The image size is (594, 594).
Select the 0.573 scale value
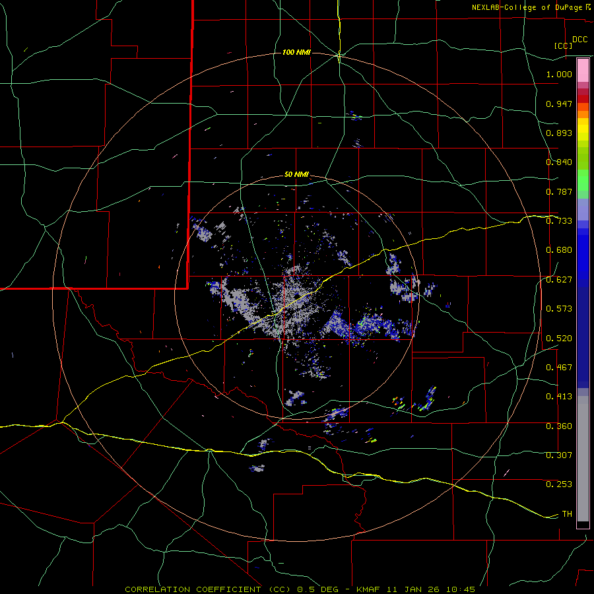[x=559, y=309]
